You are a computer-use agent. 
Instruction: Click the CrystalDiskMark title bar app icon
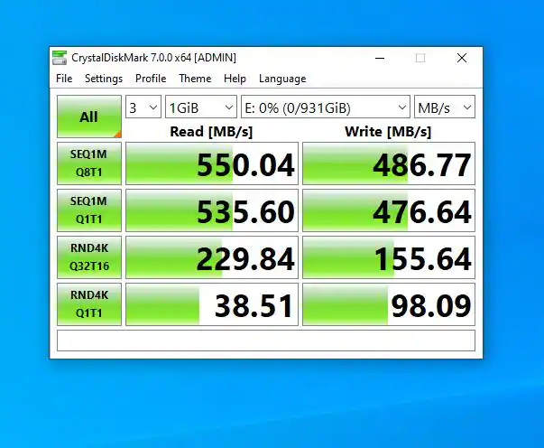coord(60,58)
